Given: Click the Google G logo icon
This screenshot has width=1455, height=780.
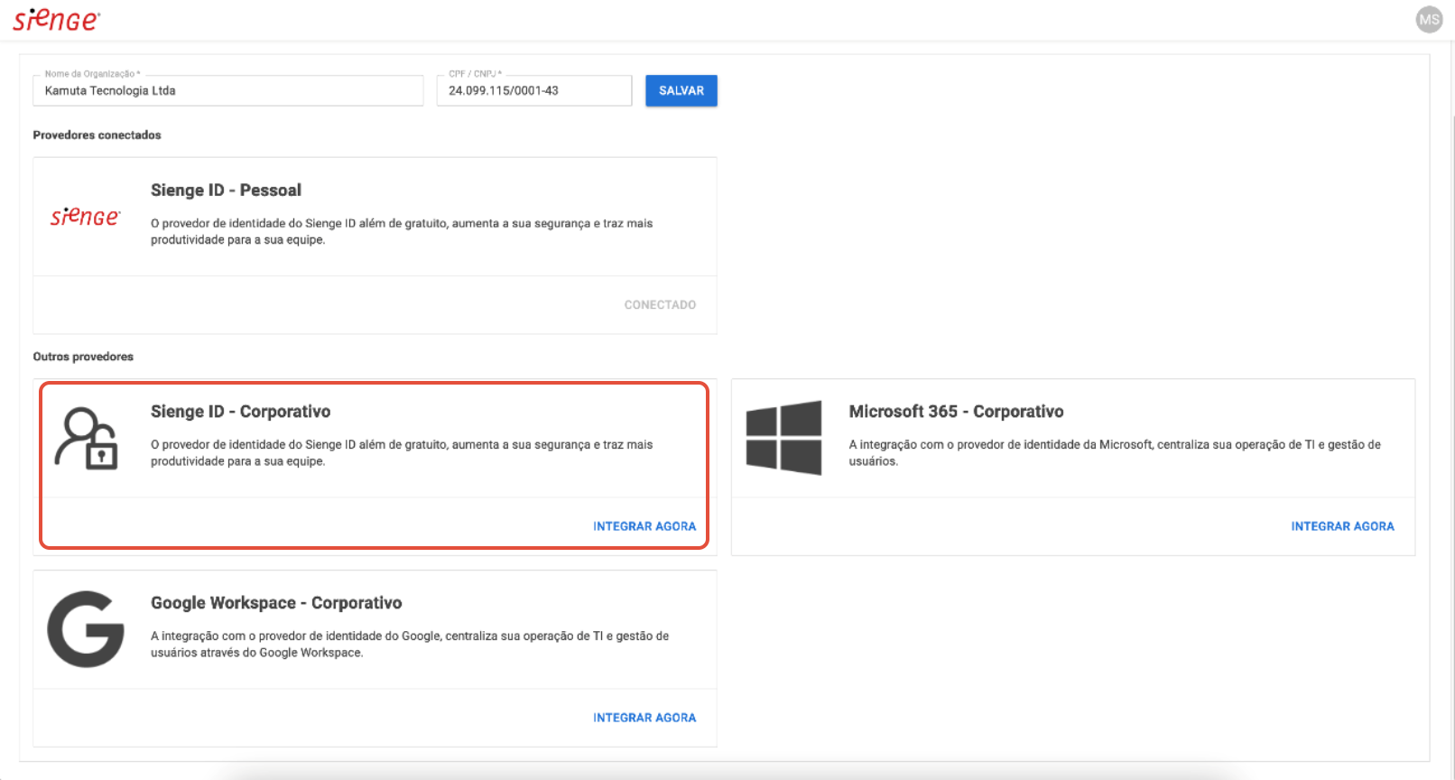Looking at the screenshot, I should point(86,629).
